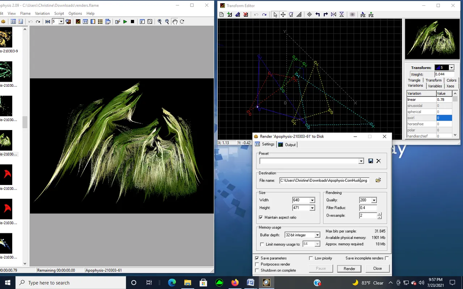Click the save preset floppy disk icon
Image resolution: width=463 pixels, height=289 pixels.
click(x=371, y=161)
